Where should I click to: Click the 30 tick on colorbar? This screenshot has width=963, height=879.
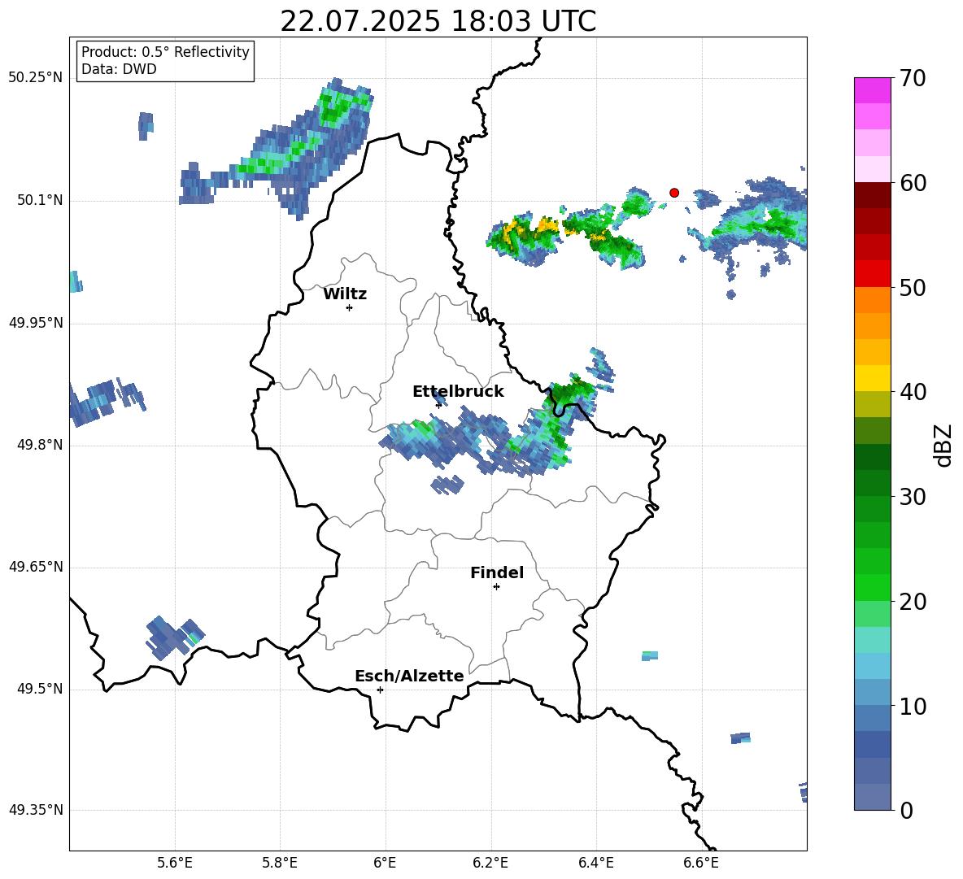pyautogui.click(x=913, y=497)
